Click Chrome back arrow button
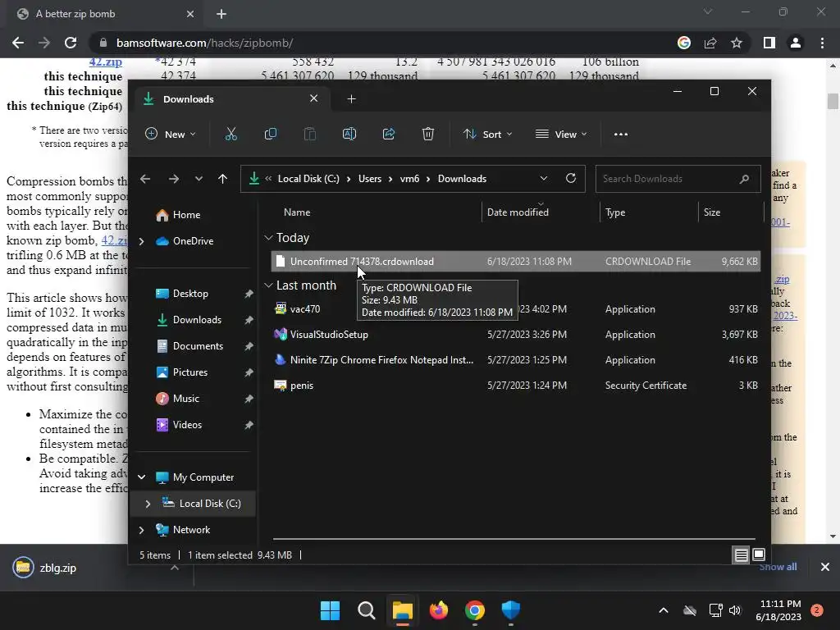This screenshot has height=630, width=840. coord(18,43)
